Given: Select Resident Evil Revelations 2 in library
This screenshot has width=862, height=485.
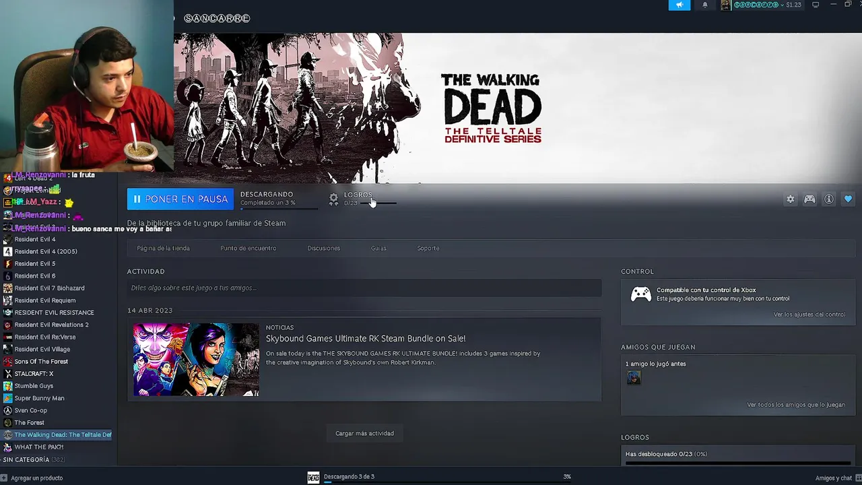Looking at the screenshot, I should [51, 325].
